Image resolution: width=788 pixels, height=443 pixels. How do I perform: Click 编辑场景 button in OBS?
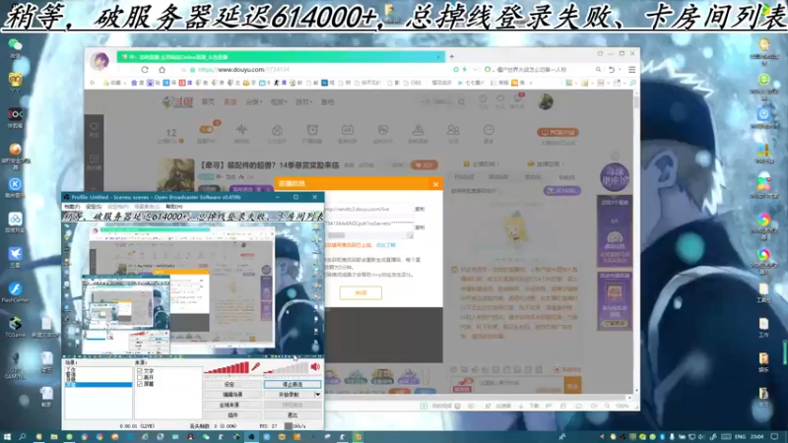click(x=231, y=395)
